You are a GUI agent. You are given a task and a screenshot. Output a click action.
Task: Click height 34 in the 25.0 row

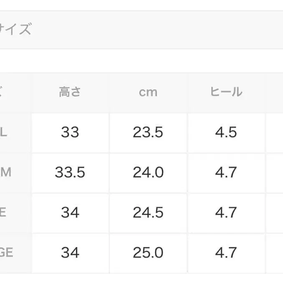coord(70,253)
